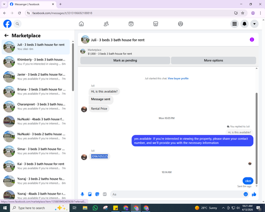Viewport: 265px width, 212px height.
Task: Open the conversation information purple icon
Action: [252, 40]
